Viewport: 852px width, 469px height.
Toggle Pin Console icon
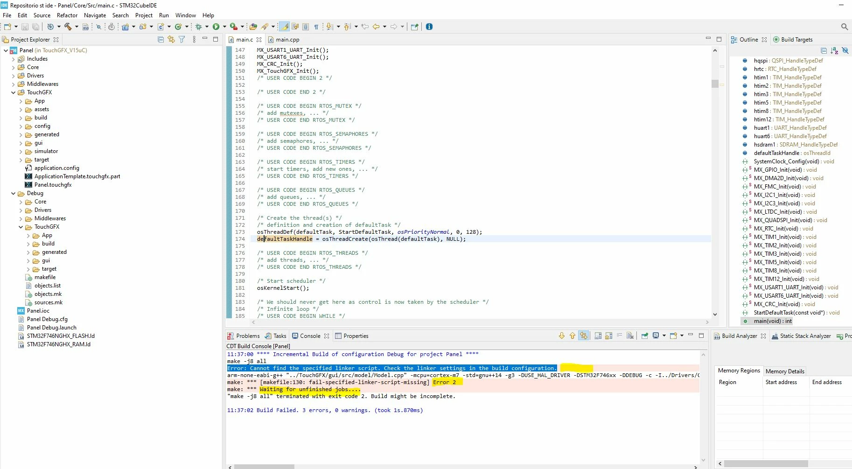tap(645, 336)
